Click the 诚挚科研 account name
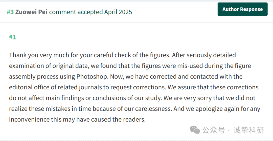 [x=249, y=130]
